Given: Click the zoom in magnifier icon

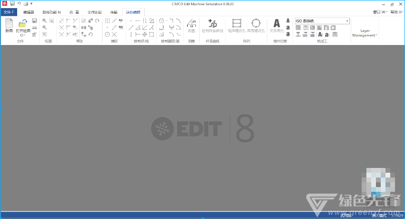Looking at the screenshot, I should [44, 21].
